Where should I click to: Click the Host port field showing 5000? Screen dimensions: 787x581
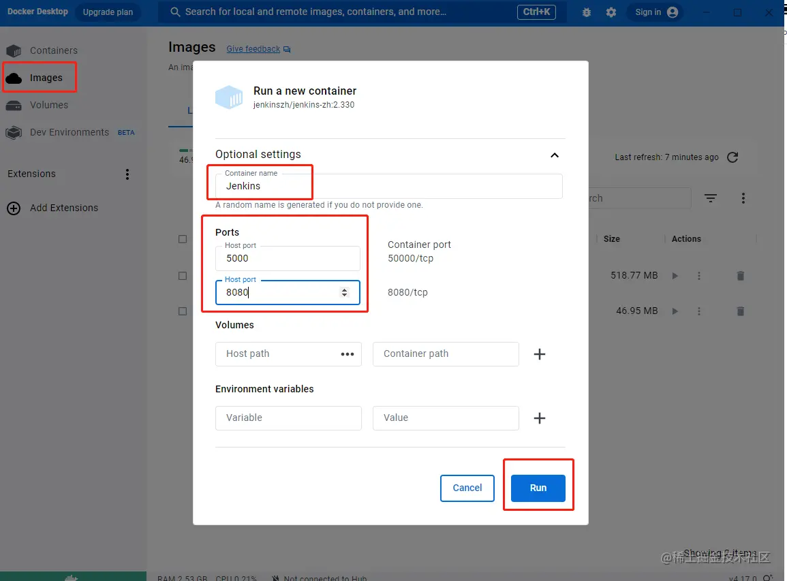pos(288,258)
